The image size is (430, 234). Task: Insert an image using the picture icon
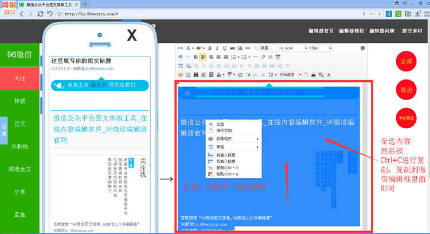(x=204, y=75)
